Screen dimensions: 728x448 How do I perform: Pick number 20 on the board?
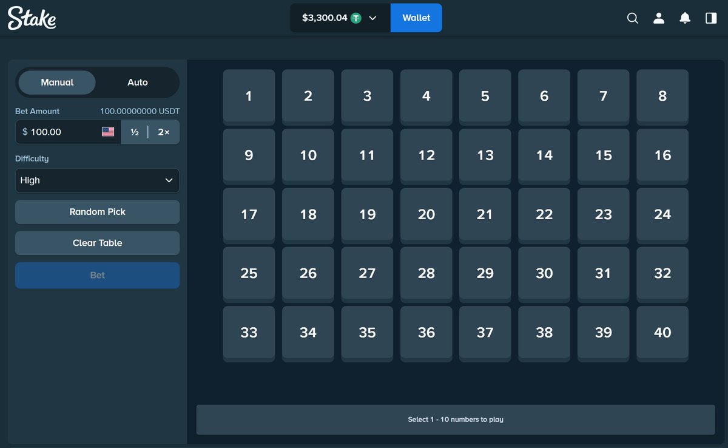pyautogui.click(x=426, y=216)
